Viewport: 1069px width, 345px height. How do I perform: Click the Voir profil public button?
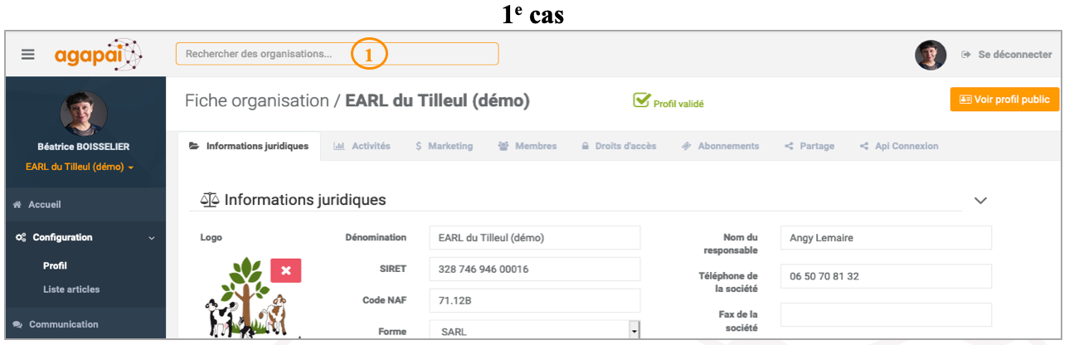(x=1004, y=100)
